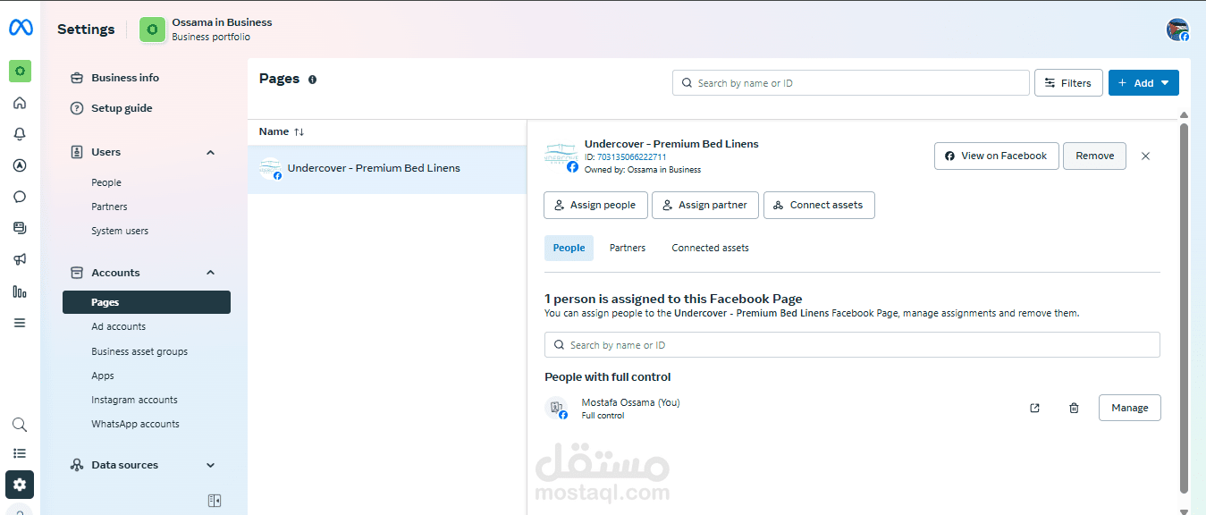Collapse the Users section
Screen dimensions: 1206x515
[211, 153]
